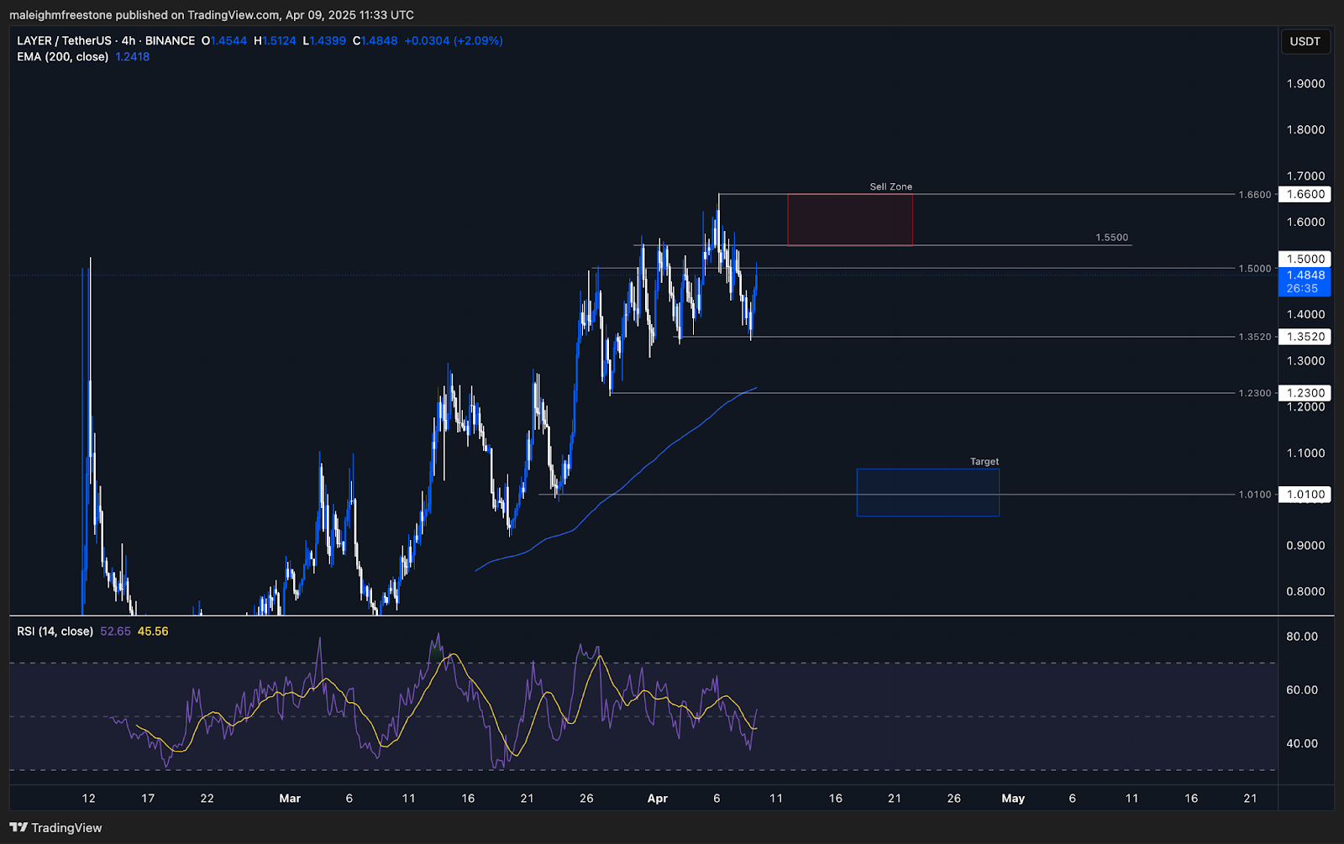Click the May label on time axis
Viewport: 1344px width, 844px height.
click(1013, 799)
